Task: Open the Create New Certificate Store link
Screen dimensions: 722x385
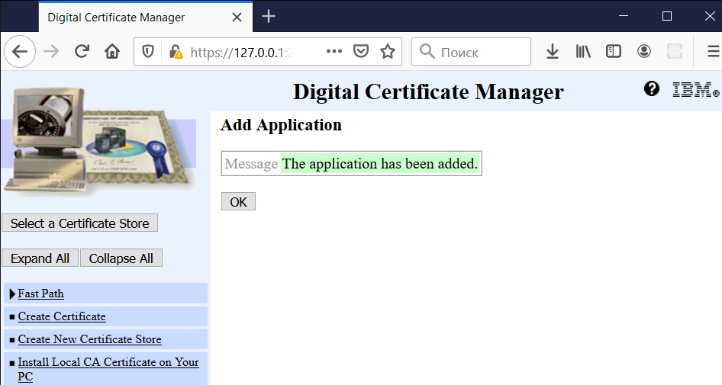Action: click(89, 339)
